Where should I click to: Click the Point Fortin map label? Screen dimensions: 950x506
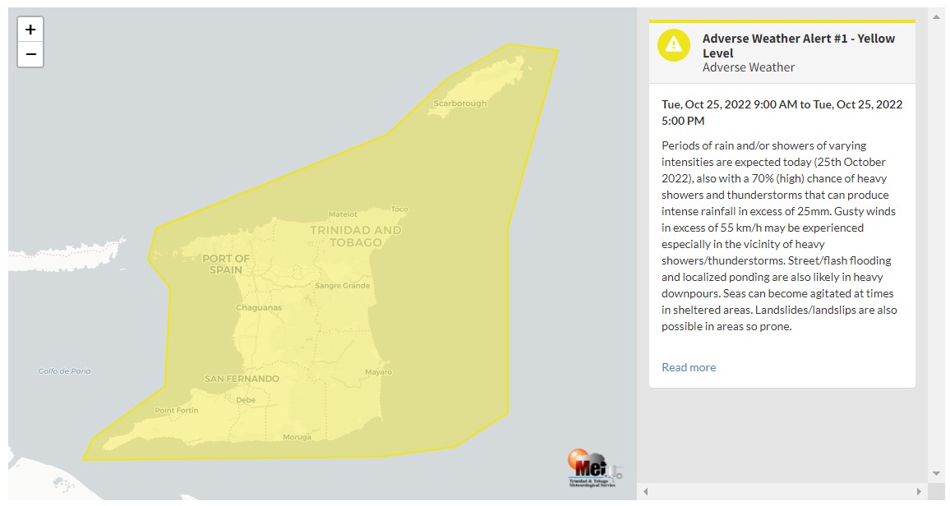click(177, 411)
